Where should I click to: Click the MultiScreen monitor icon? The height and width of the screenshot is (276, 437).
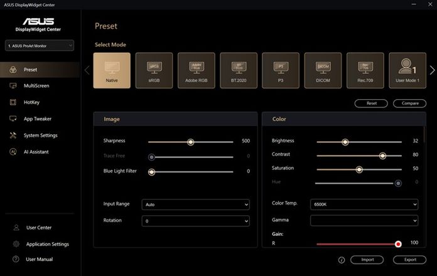point(13,86)
